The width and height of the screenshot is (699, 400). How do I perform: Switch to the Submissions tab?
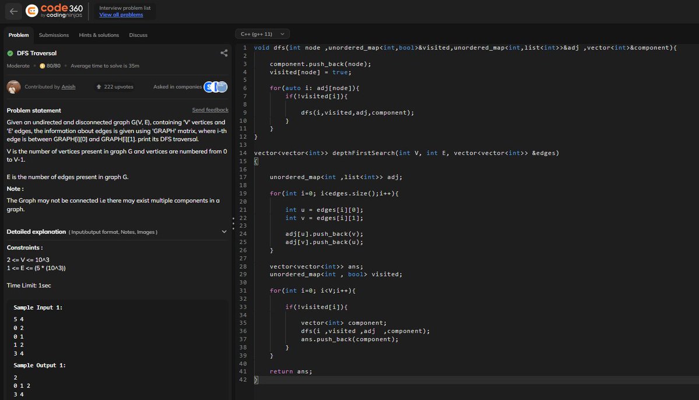(x=54, y=34)
